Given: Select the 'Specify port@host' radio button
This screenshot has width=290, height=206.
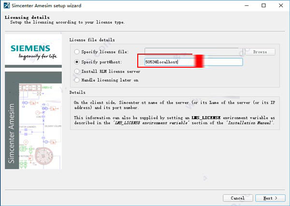Looking at the screenshot, I should [77, 62].
